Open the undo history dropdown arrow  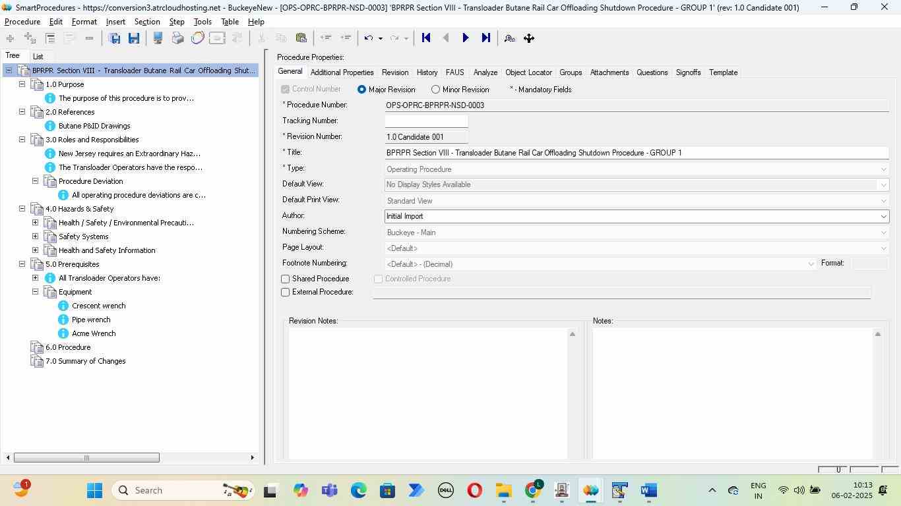pos(380,38)
